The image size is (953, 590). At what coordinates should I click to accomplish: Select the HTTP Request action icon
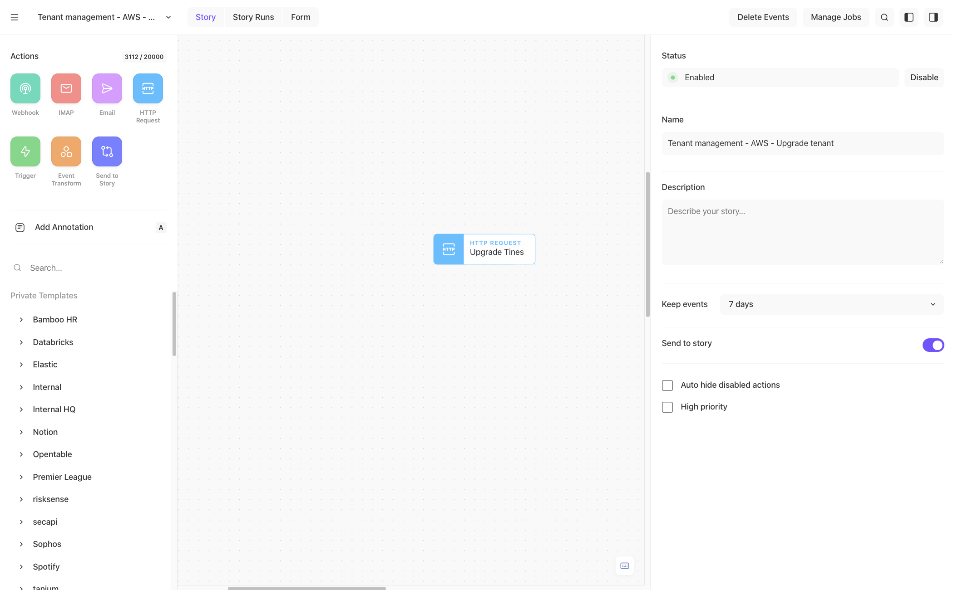pos(148,88)
